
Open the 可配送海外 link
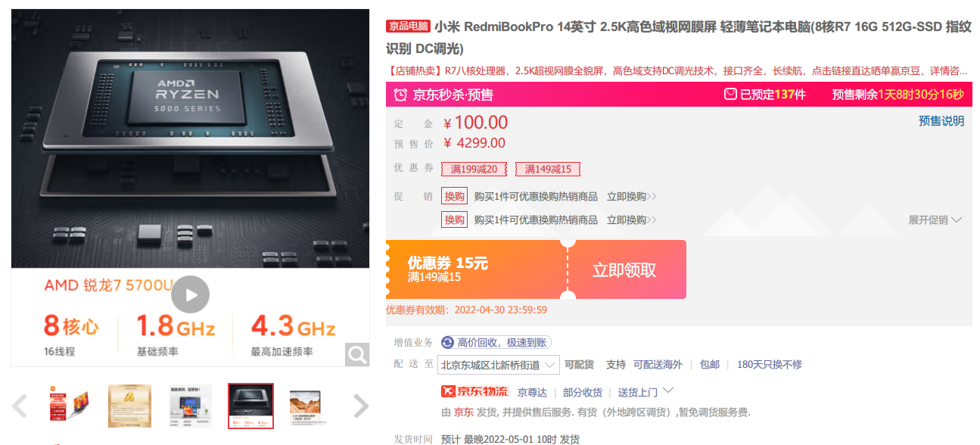pyautogui.click(x=658, y=365)
